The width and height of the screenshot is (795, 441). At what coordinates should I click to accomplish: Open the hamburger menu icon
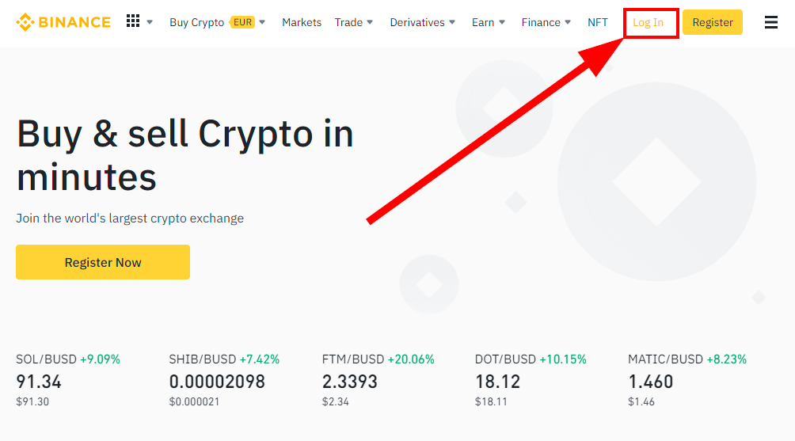click(770, 22)
